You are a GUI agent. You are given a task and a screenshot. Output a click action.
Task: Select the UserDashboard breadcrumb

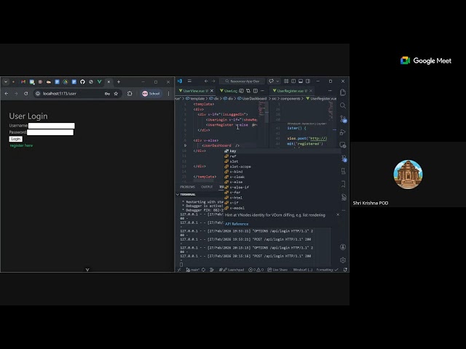[252, 99]
